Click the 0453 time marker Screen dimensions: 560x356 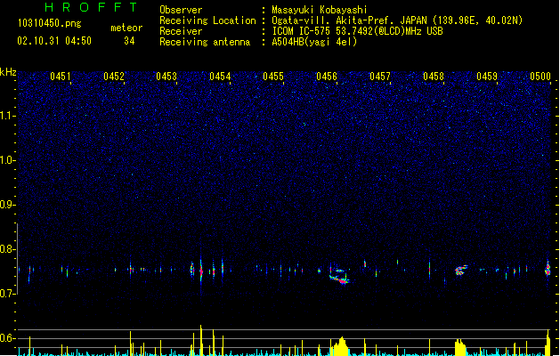(166, 77)
